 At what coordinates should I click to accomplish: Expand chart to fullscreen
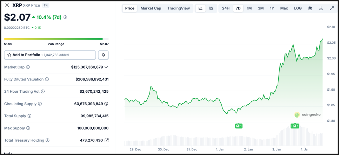[332, 8]
